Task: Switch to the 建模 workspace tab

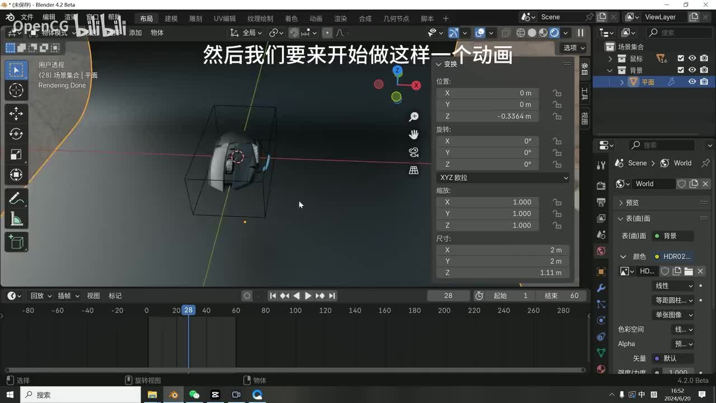Action: point(171,18)
